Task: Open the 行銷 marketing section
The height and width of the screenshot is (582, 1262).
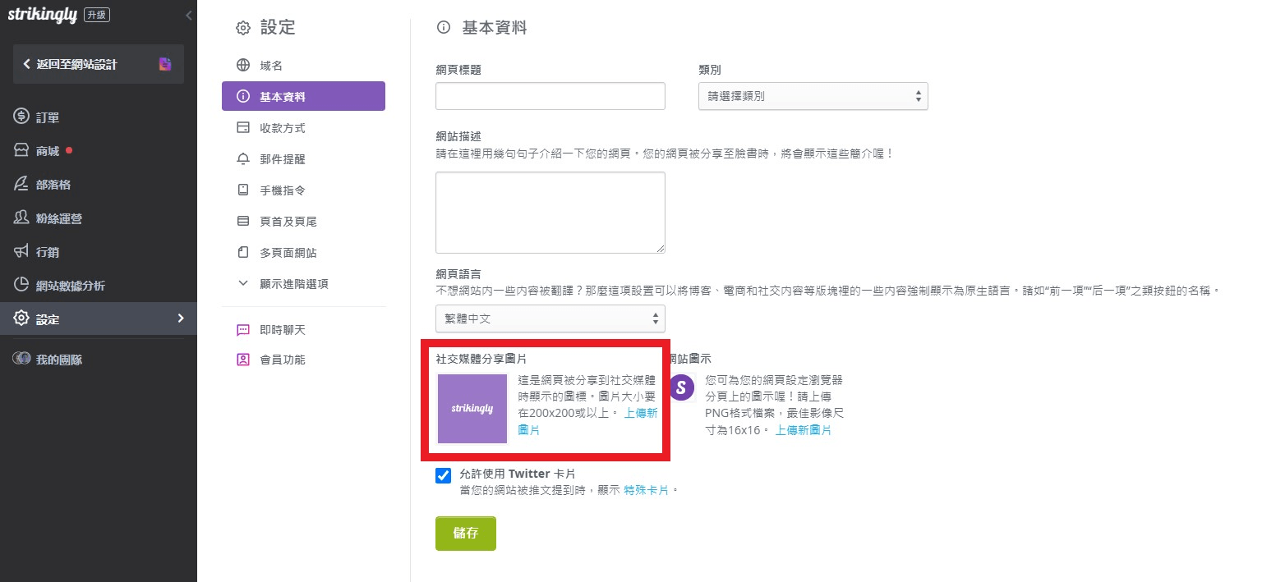Action: point(45,251)
